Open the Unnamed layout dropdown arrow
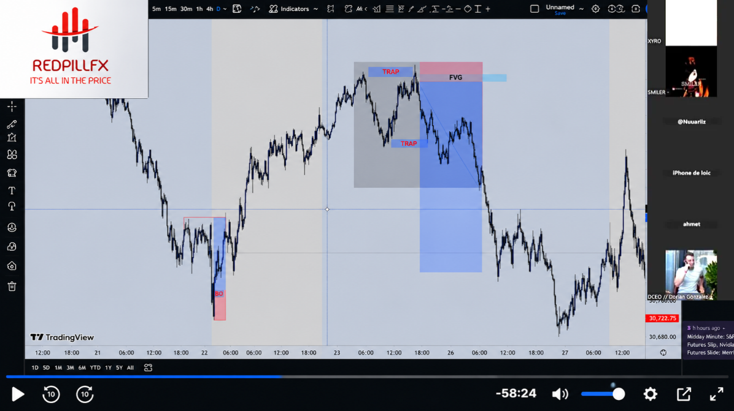Image resolution: width=734 pixels, height=411 pixels. tap(581, 9)
